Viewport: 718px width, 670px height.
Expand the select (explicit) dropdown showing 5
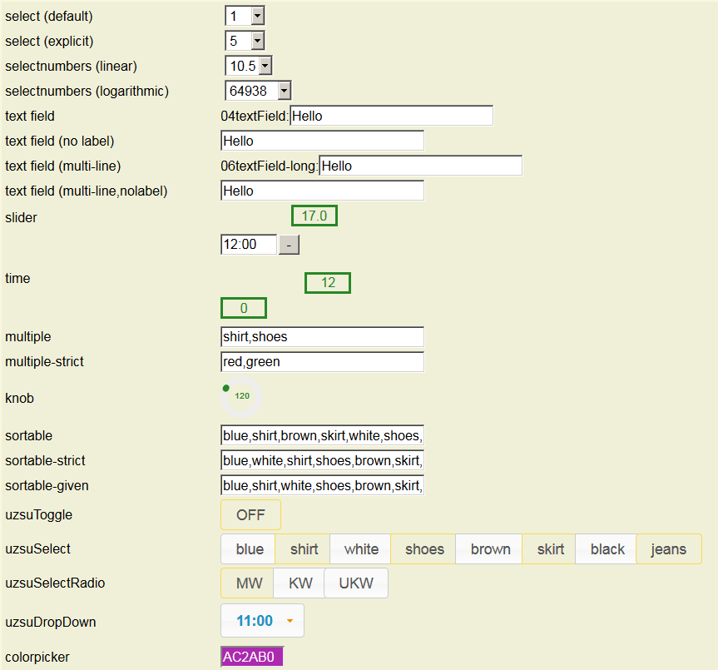[x=245, y=41]
